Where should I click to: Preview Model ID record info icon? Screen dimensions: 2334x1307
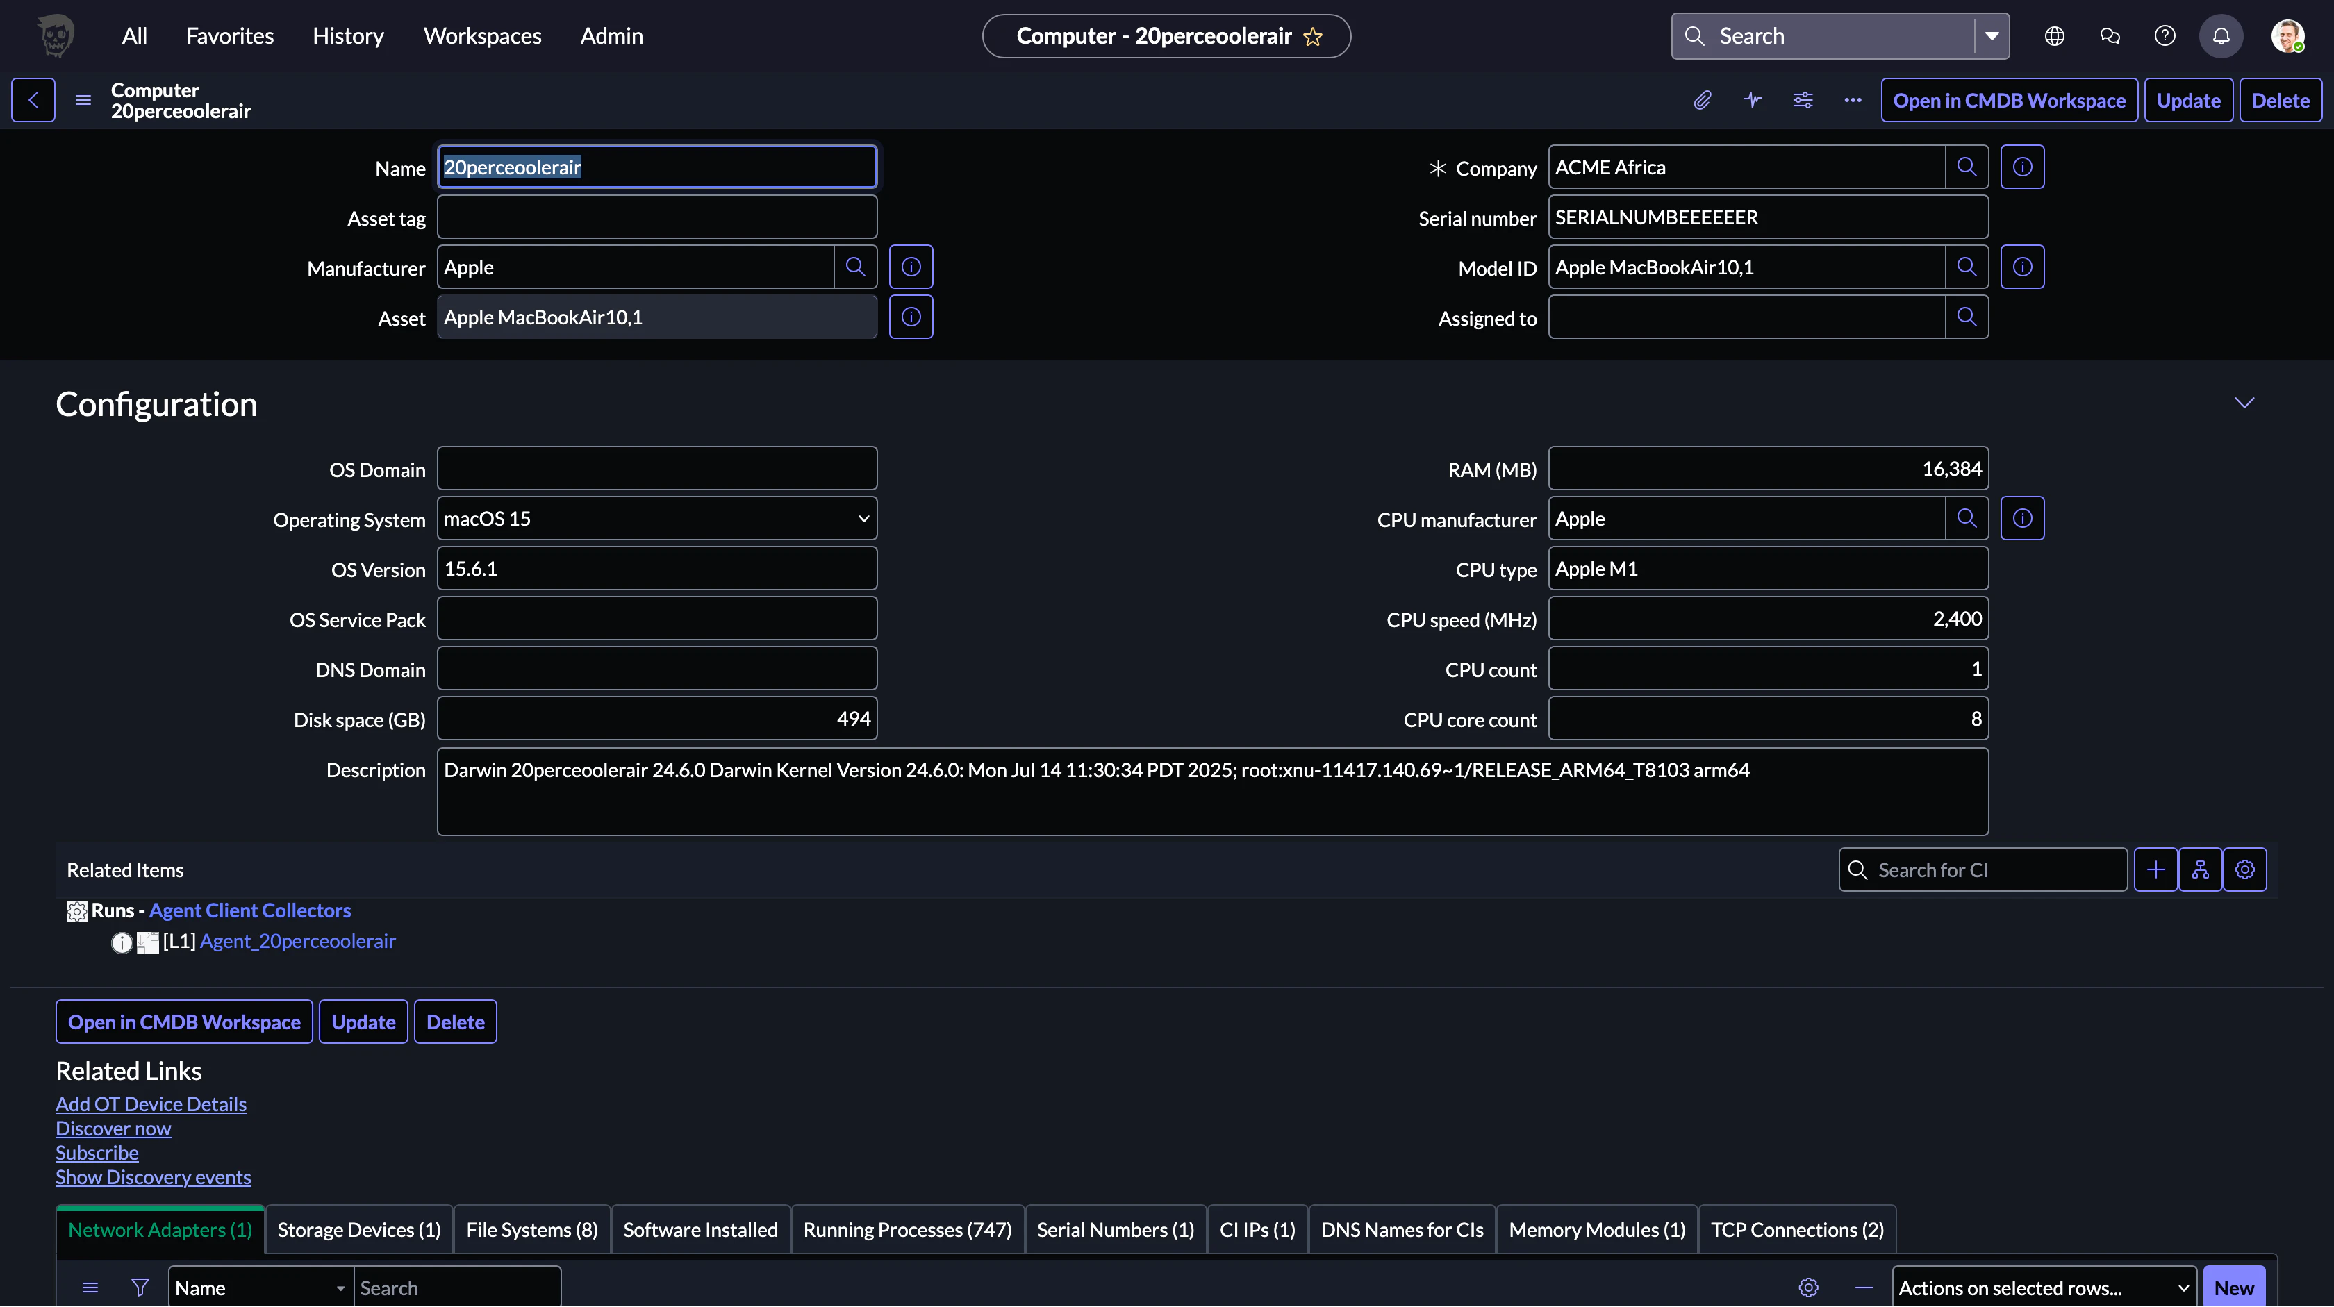tap(2022, 266)
